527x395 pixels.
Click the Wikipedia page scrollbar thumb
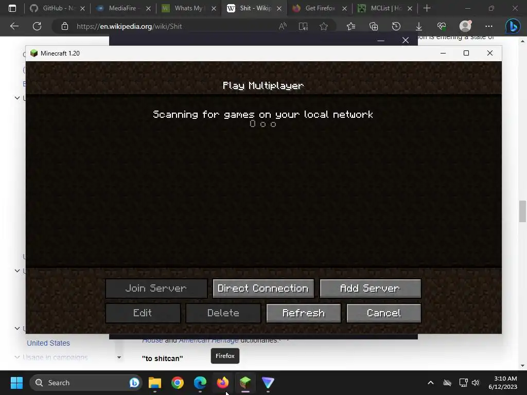pos(522,211)
